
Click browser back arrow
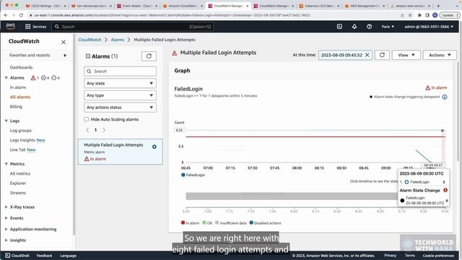click(6, 15)
